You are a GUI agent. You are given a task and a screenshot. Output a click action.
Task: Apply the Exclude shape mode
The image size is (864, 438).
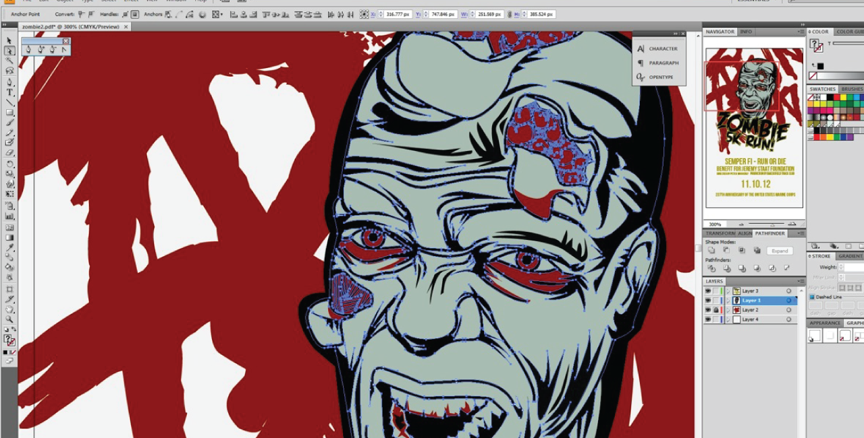click(x=757, y=250)
